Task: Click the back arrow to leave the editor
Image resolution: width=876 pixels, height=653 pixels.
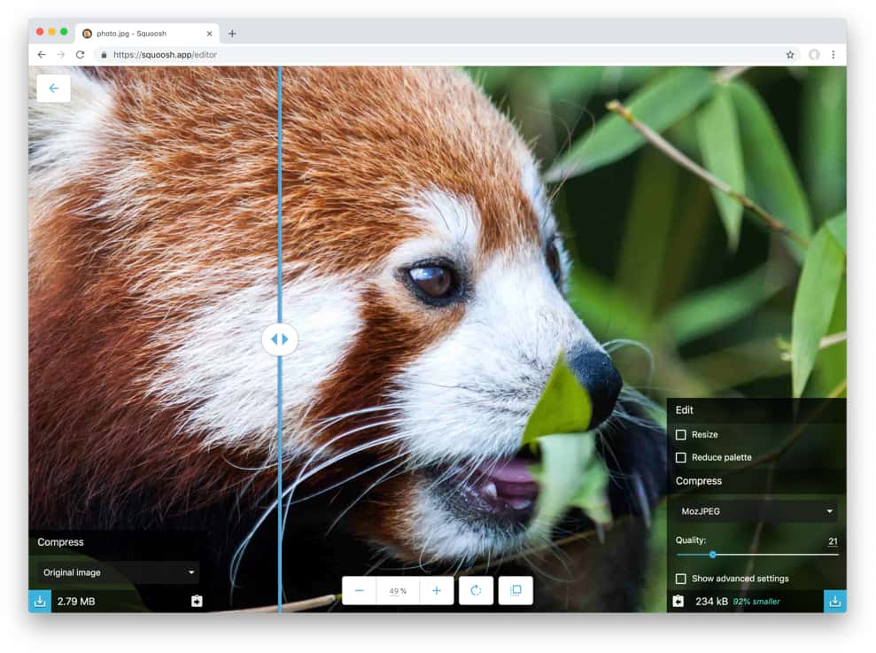Action: click(53, 88)
